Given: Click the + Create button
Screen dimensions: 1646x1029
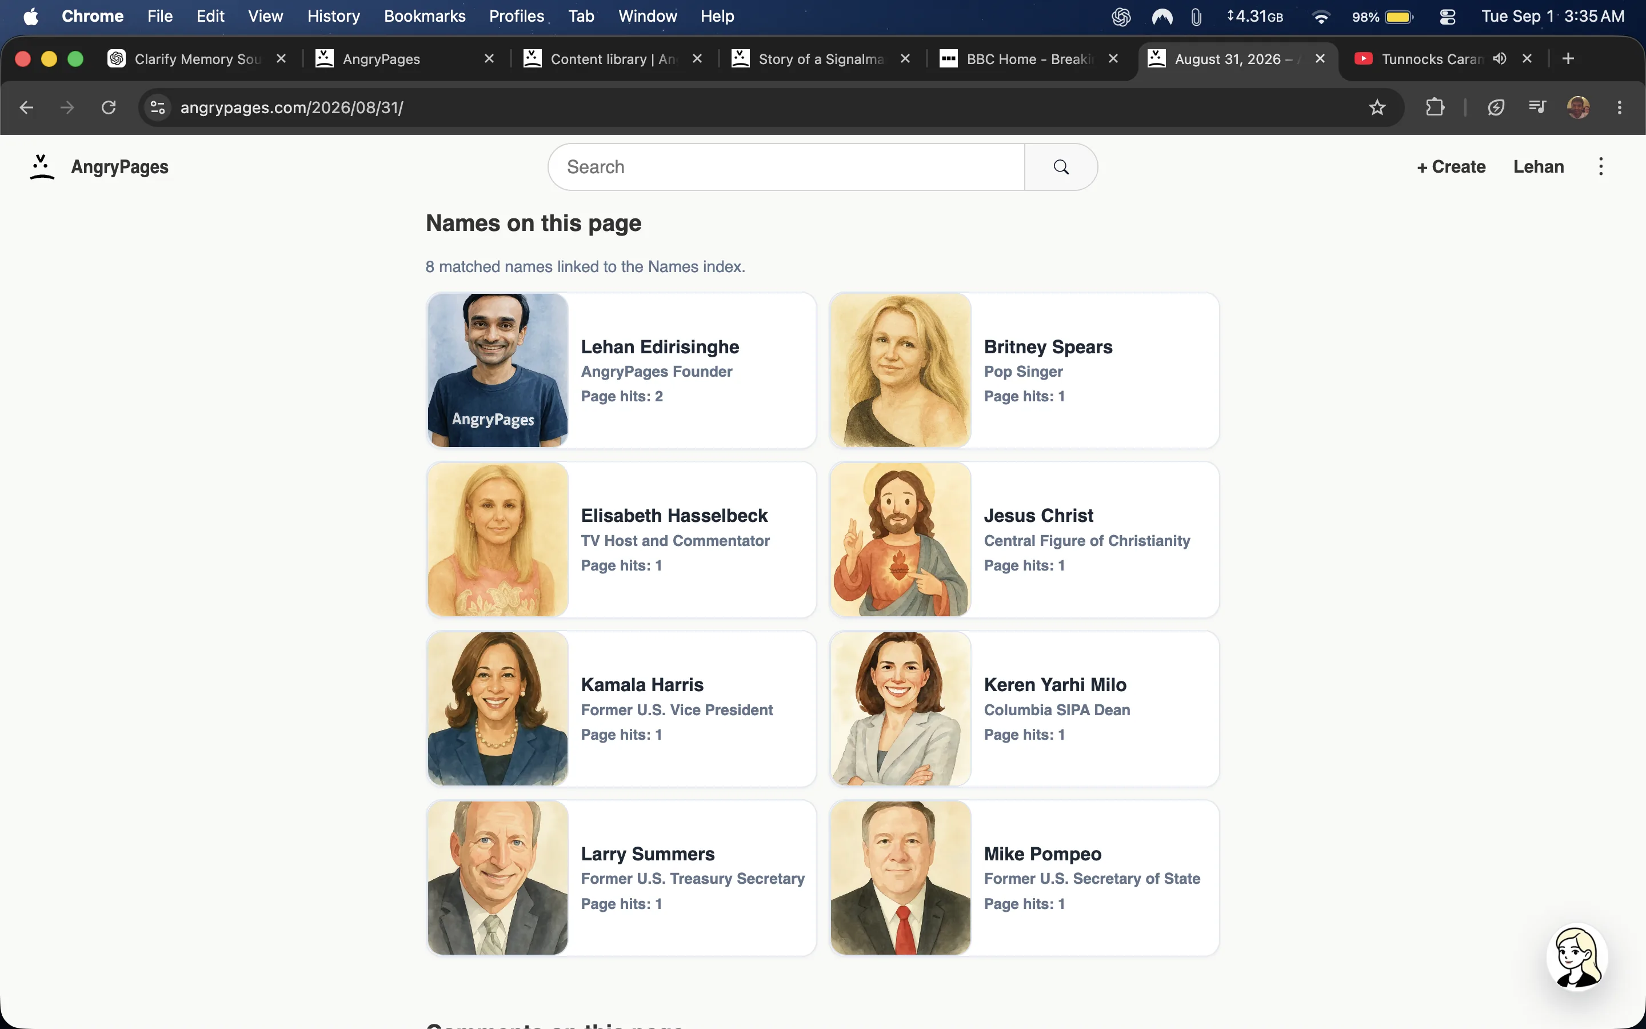Looking at the screenshot, I should pos(1451,167).
